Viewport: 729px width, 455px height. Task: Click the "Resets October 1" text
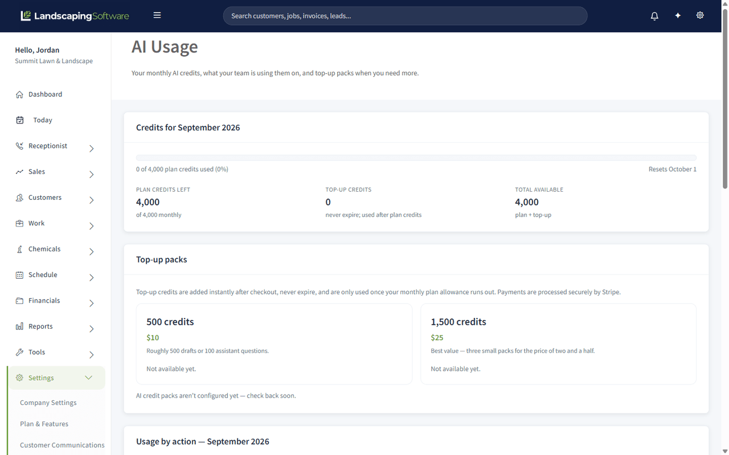pyautogui.click(x=673, y=169)
